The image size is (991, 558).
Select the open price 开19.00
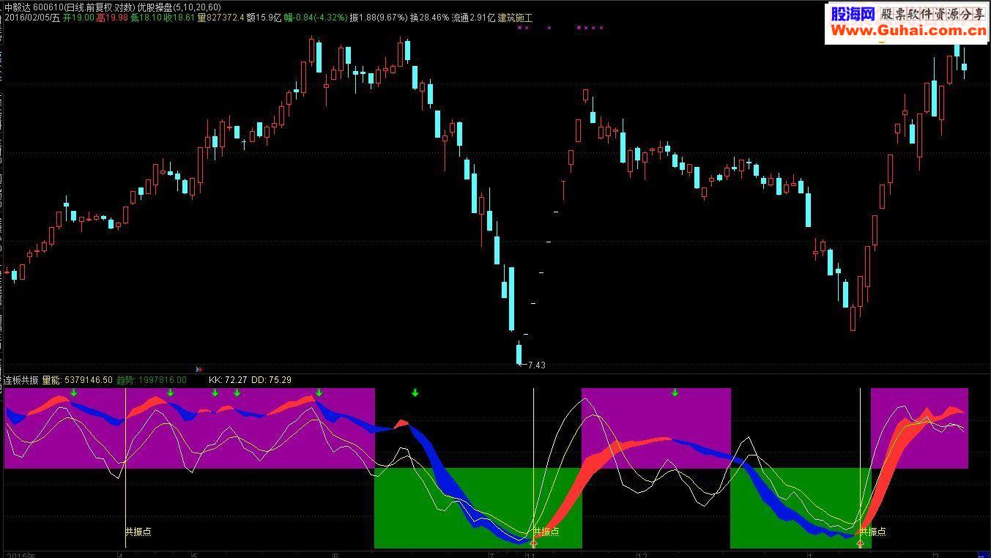78,18
